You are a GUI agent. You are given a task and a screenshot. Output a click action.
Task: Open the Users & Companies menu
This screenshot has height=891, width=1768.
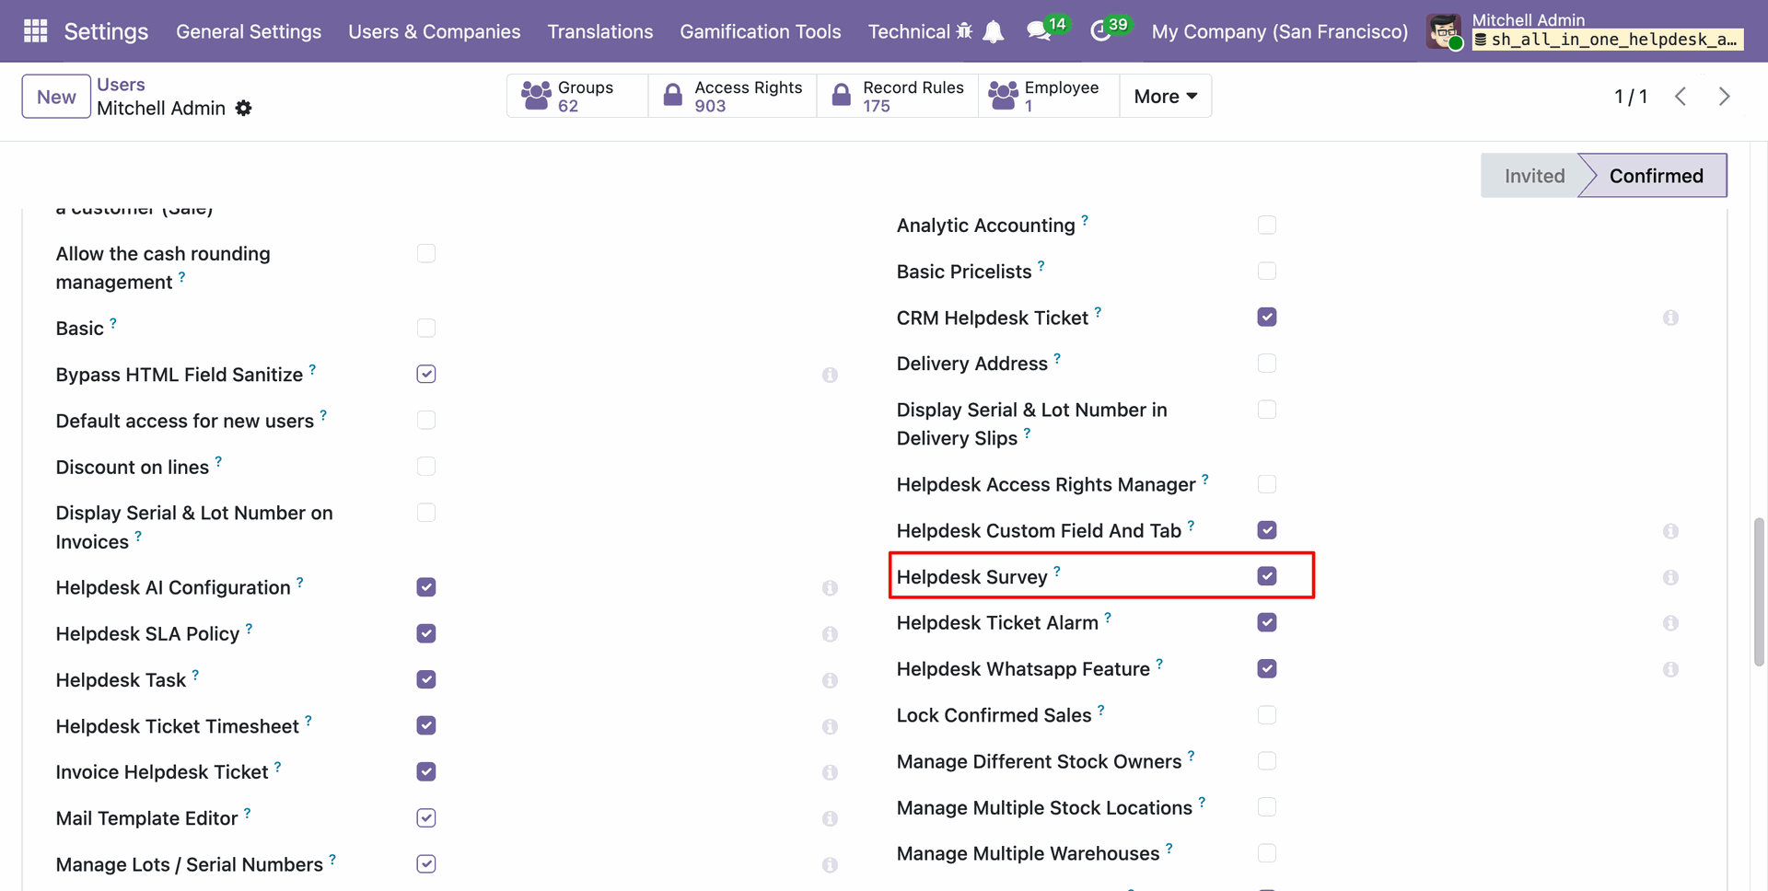[434, 31]
